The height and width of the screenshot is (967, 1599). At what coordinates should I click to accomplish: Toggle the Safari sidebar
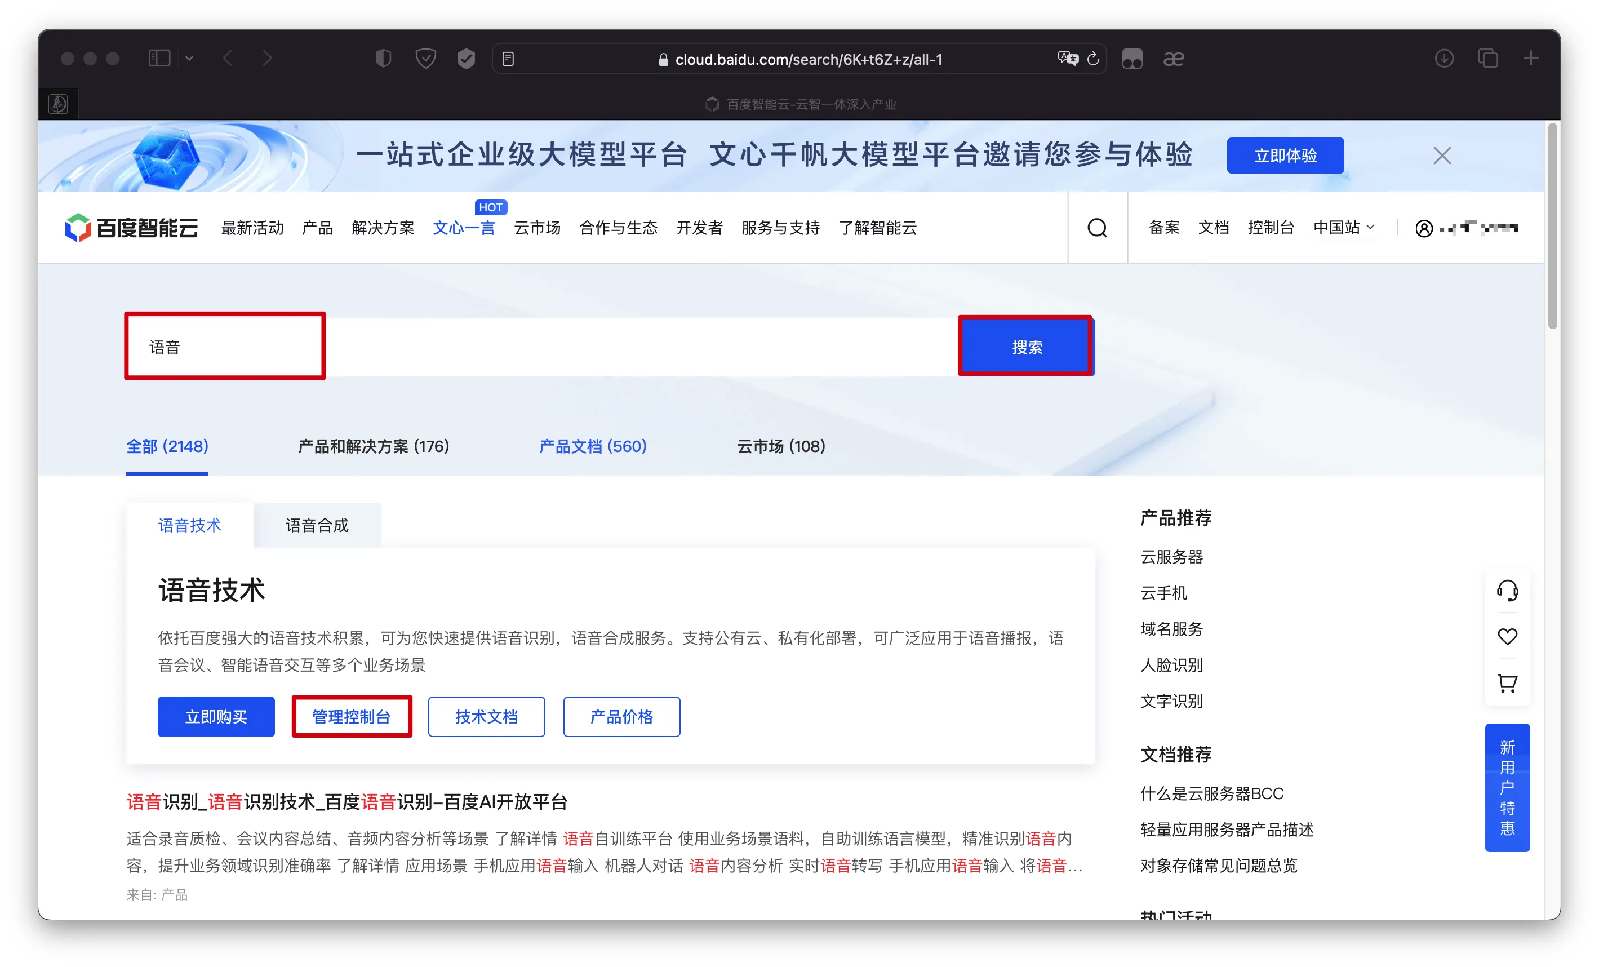(159, 59)
